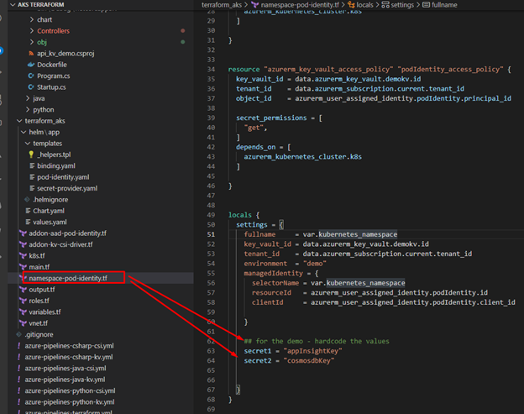Click the vnet.tf Terraform icon
The width and height of the screenshot is (524, 414).
(x=23, y=323)
